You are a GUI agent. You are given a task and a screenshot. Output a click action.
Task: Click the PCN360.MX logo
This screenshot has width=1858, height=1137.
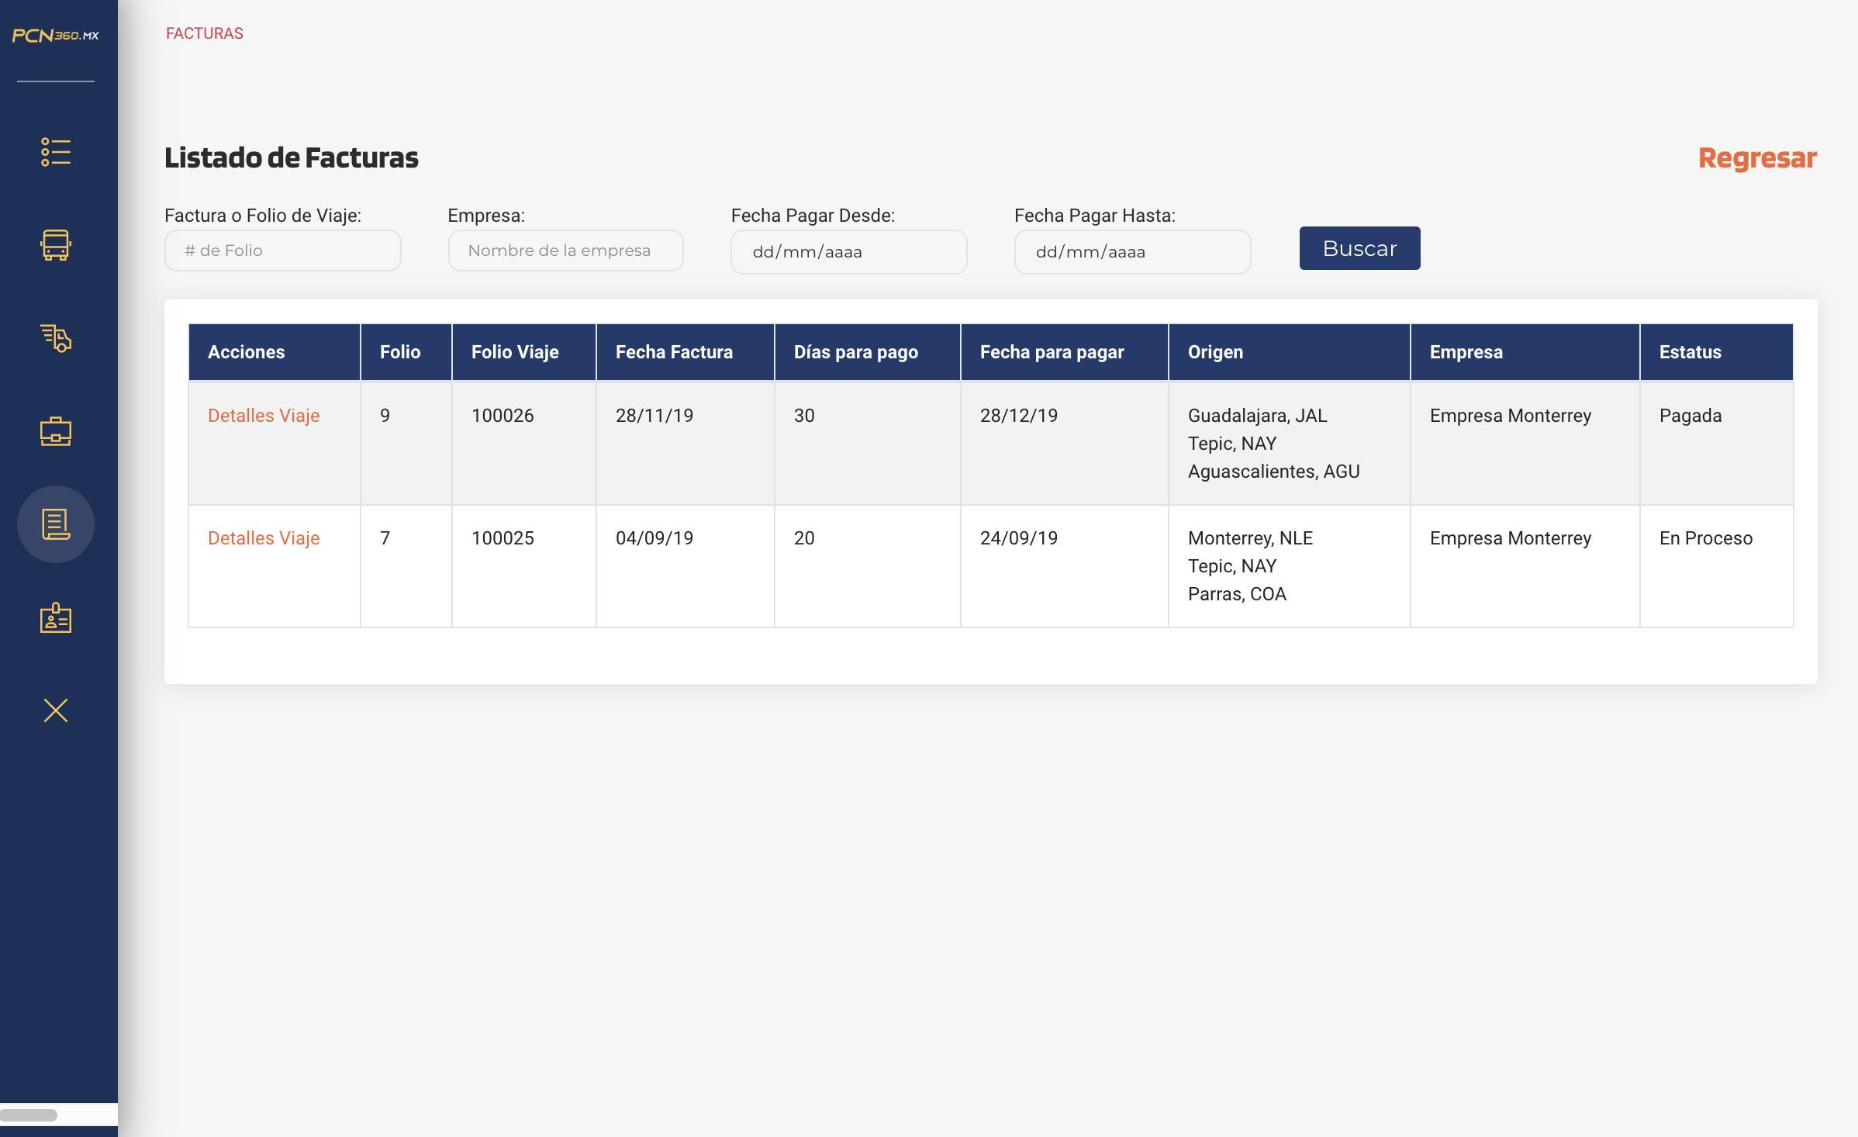[56, 36]
